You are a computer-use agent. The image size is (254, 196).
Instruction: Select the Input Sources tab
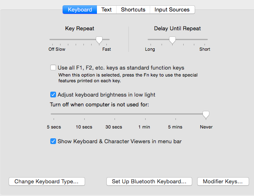[172, 9]
